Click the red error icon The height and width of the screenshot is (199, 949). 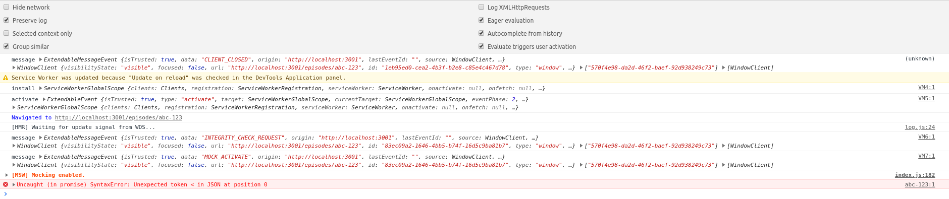pos(6,184)
